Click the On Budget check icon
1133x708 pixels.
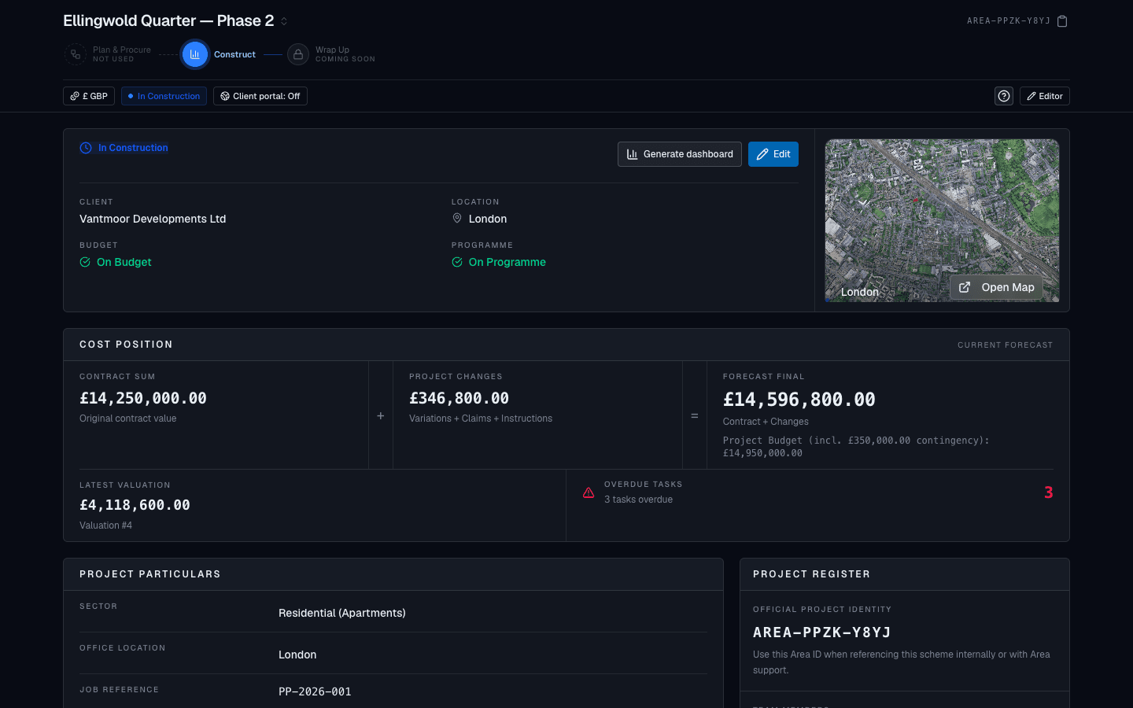point(85,262)
